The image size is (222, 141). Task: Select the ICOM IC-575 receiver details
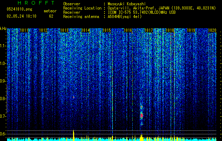tap(142, 12)
